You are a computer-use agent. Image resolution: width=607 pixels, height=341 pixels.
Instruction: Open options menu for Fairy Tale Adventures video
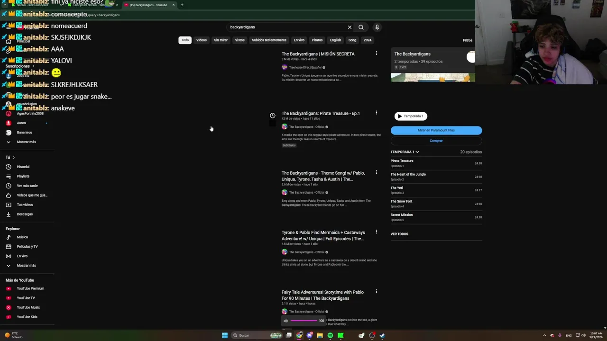[x=377, y=291]
